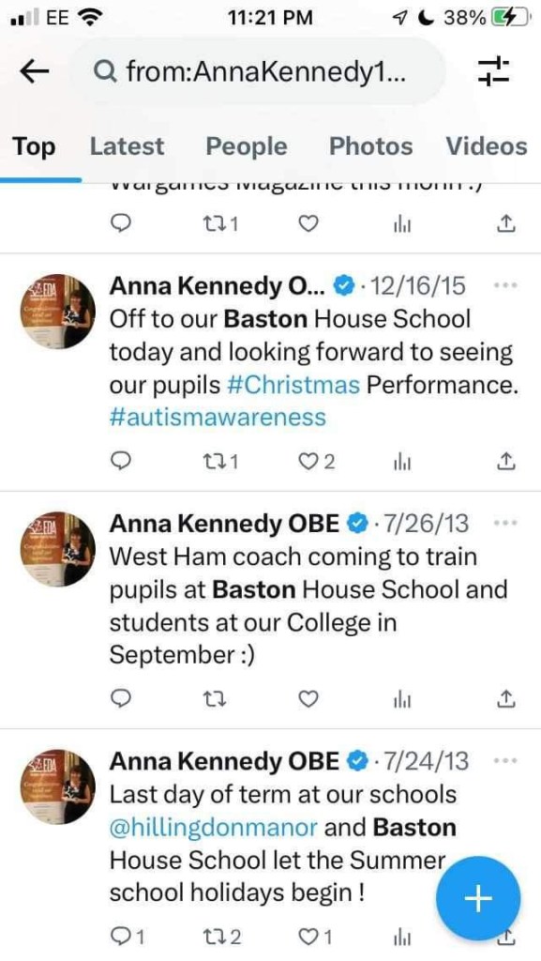541x961 pixels.
Task: Tap the back arrow to exit search
Action: tap(34, 69)
